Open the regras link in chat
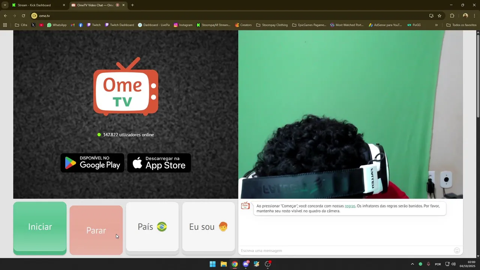Viewport: 480px width, 270px height. 350,206
